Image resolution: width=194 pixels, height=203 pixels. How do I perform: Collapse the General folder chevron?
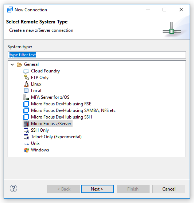(x=12, y=64)
